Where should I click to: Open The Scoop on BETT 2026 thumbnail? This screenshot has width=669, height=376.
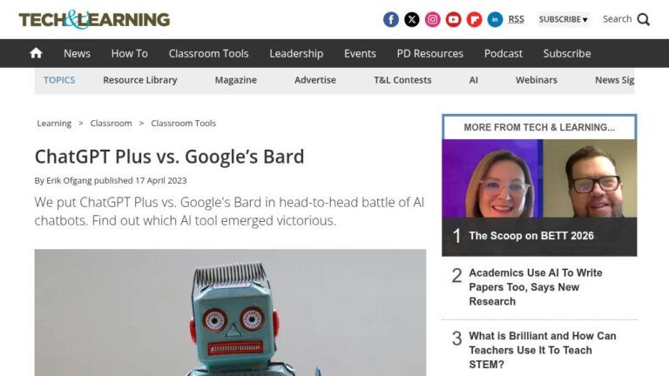point(539,178)
